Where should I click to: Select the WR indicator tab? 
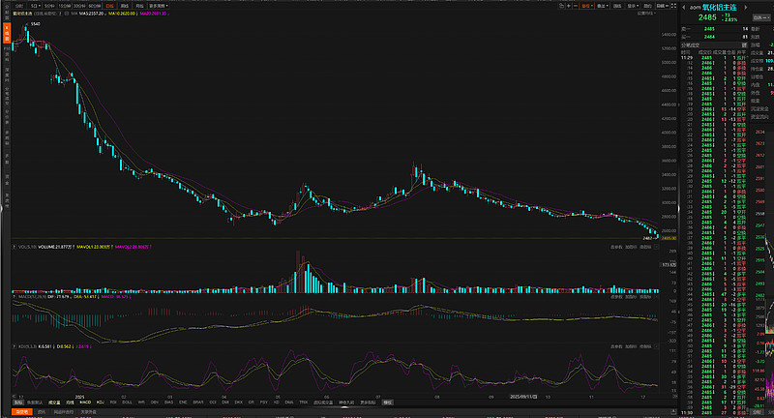coord(141,403)
